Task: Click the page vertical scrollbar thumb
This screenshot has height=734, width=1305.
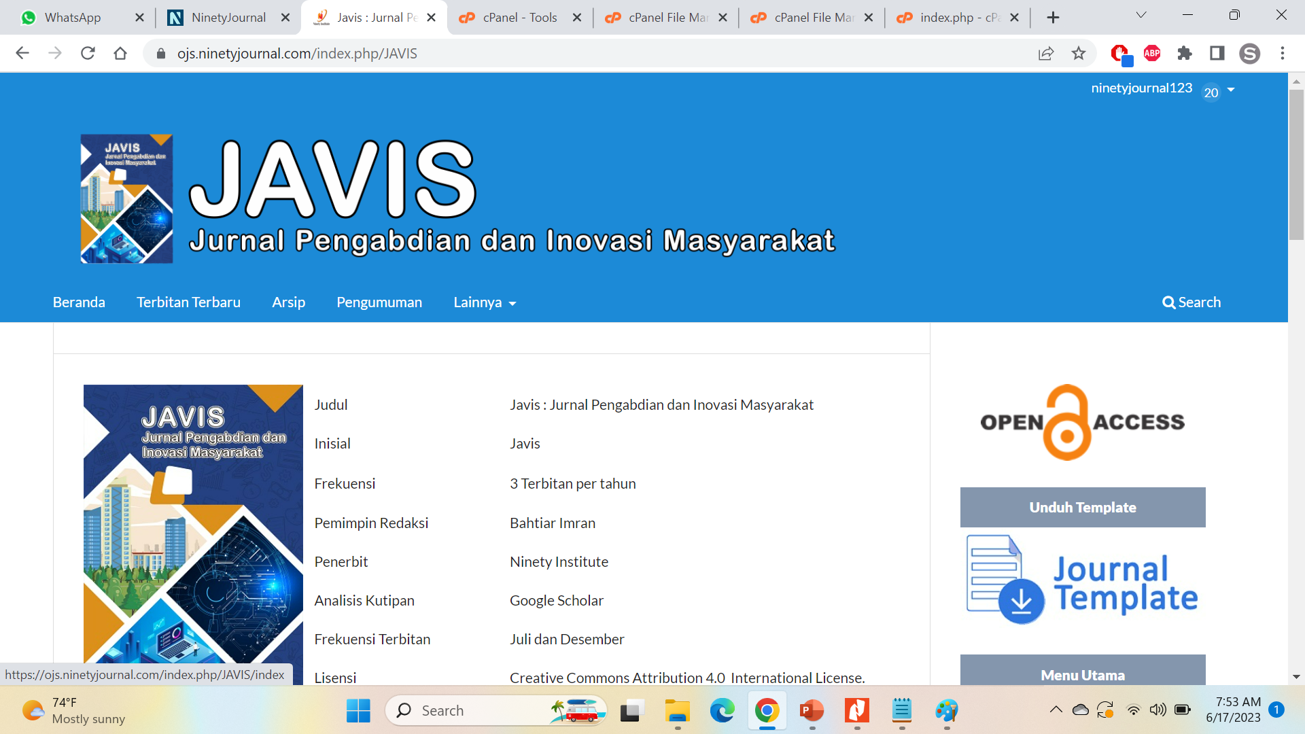Action: (x=1296, y=164)
